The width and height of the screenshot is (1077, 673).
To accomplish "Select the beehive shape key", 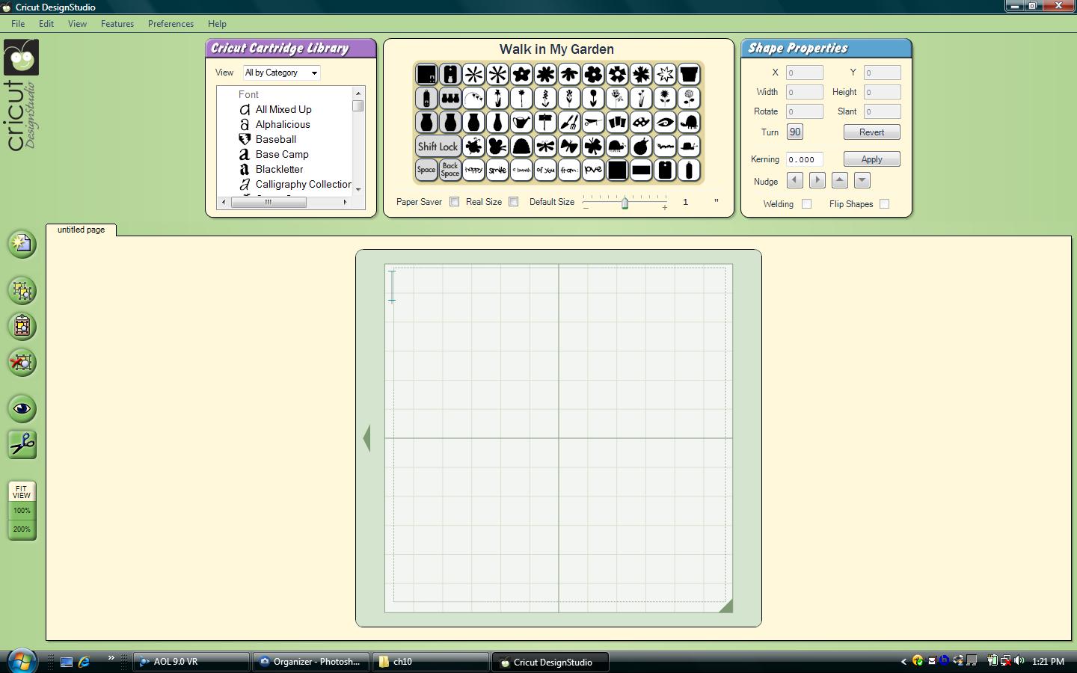I will point(521,146).
